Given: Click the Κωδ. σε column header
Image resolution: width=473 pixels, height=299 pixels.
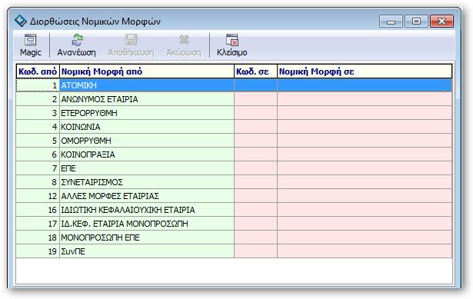Looking at the screenshot, I should click(x=256, y=71).
